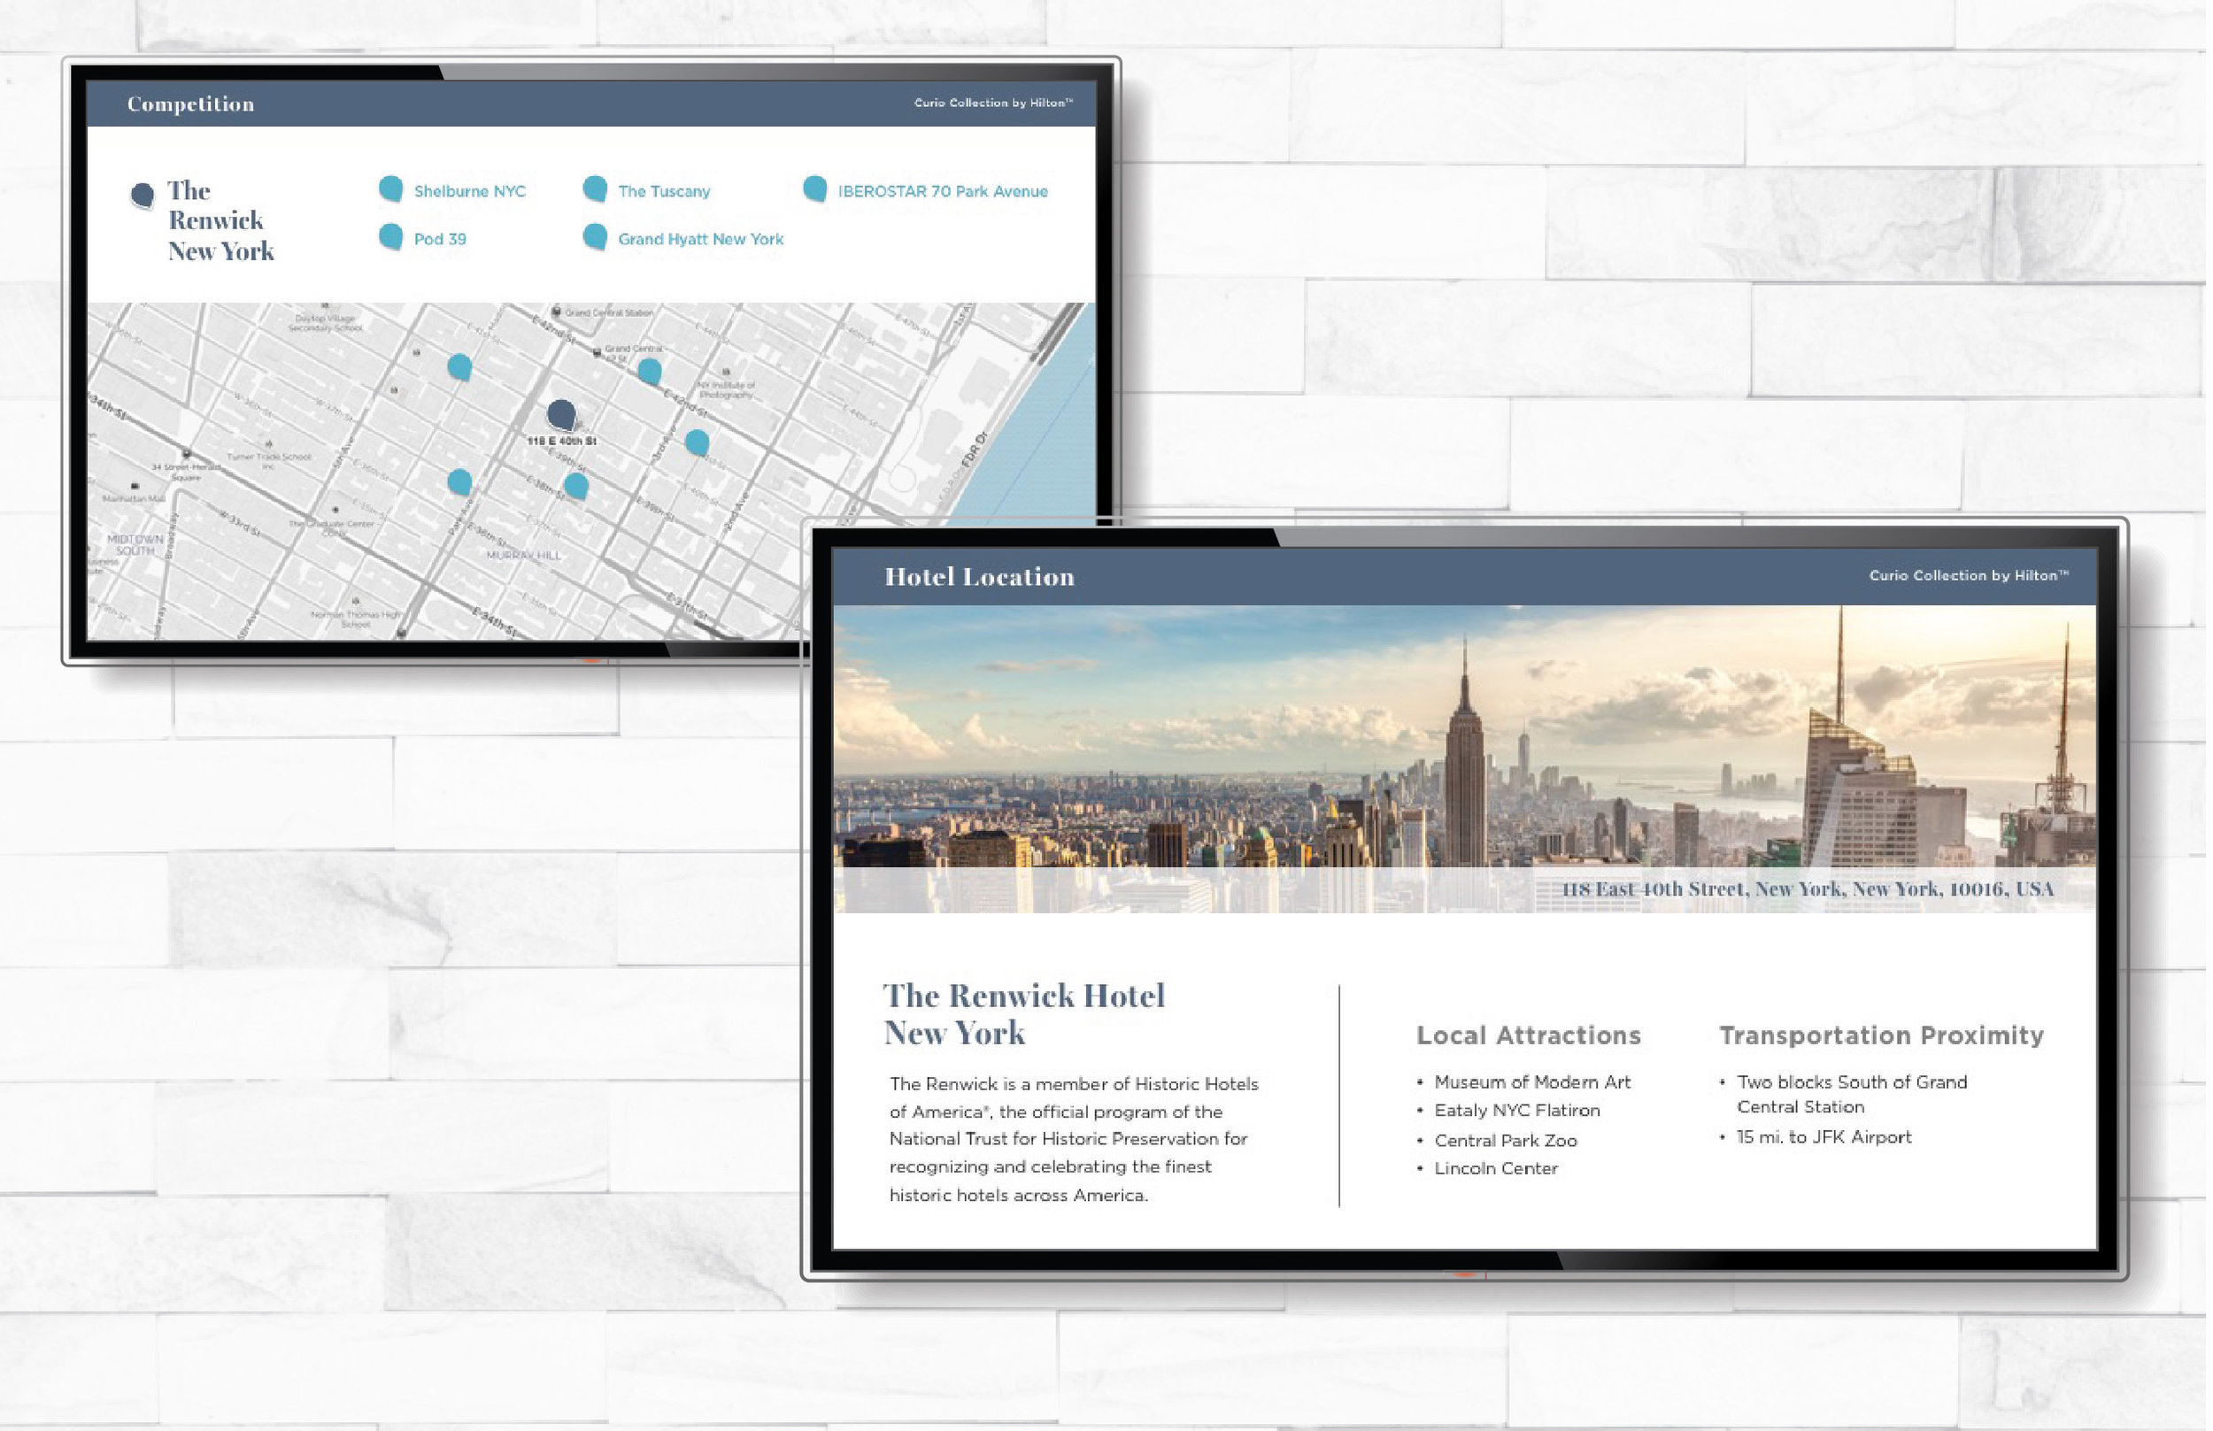Click the teal pin beside IBEROSTAR 70 Park Avenue
Viewport: 2213px width, 1431px height.
click(815, 188)
